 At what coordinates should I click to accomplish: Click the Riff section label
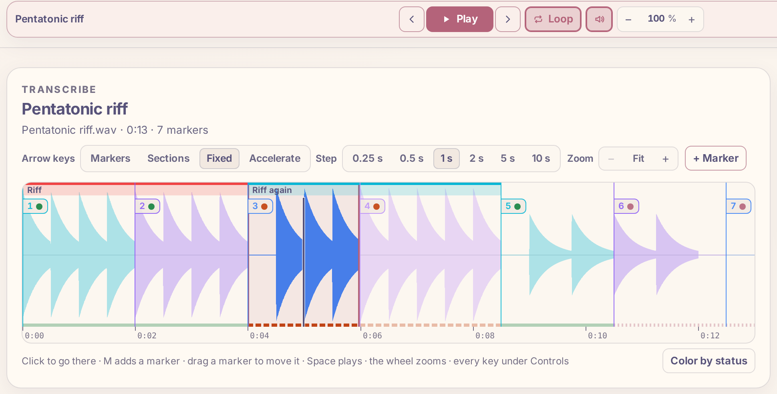34,190
